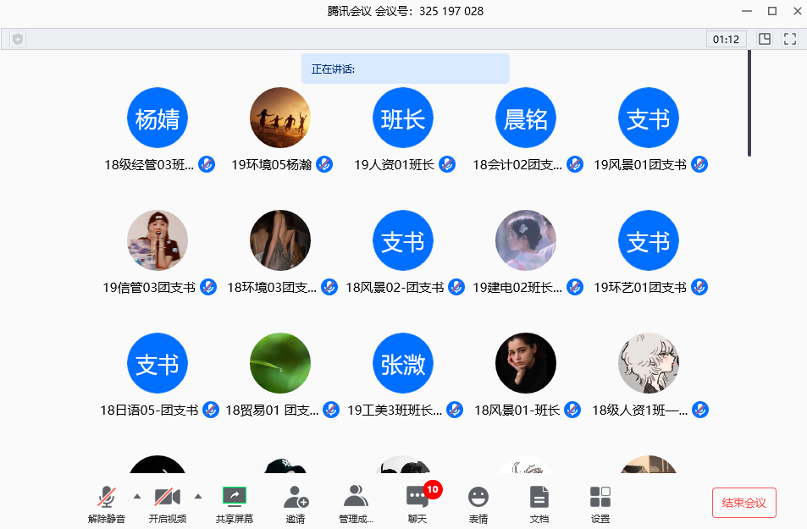Start screen sharing via 共享屏幕
Image resolution: width=807 pixels, height=529 pixels.
click(x=235, y=504)
